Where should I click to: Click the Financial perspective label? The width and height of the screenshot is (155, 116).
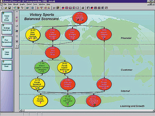point(126,38)
